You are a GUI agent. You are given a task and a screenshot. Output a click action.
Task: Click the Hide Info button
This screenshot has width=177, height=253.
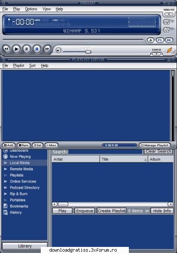click(x=162, y=211)
